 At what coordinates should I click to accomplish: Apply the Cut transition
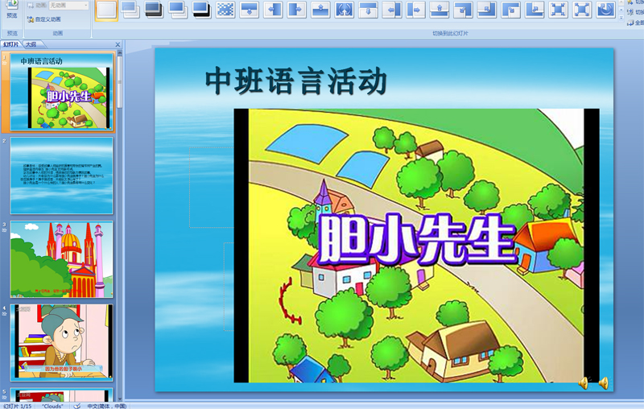click(178, 10)
